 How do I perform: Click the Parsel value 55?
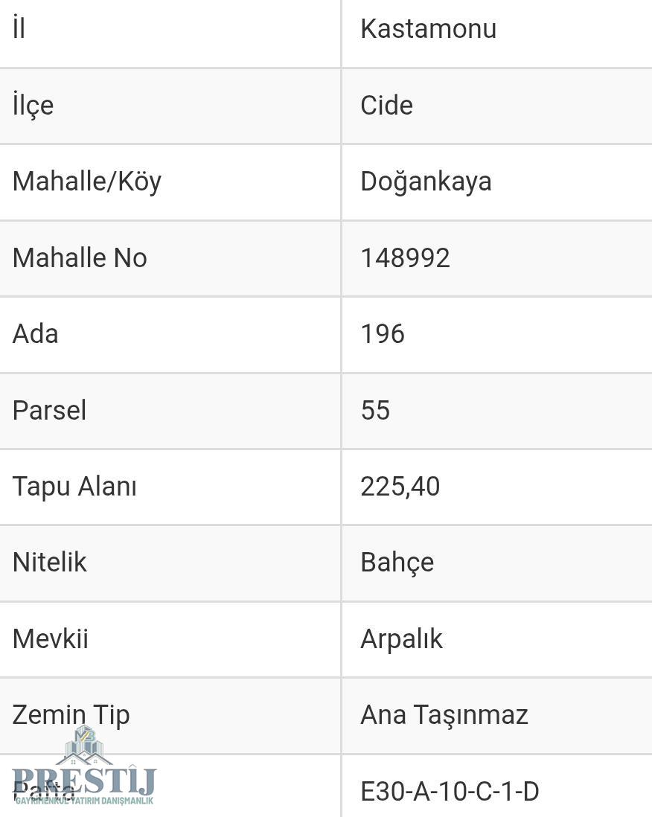point(375,411)
